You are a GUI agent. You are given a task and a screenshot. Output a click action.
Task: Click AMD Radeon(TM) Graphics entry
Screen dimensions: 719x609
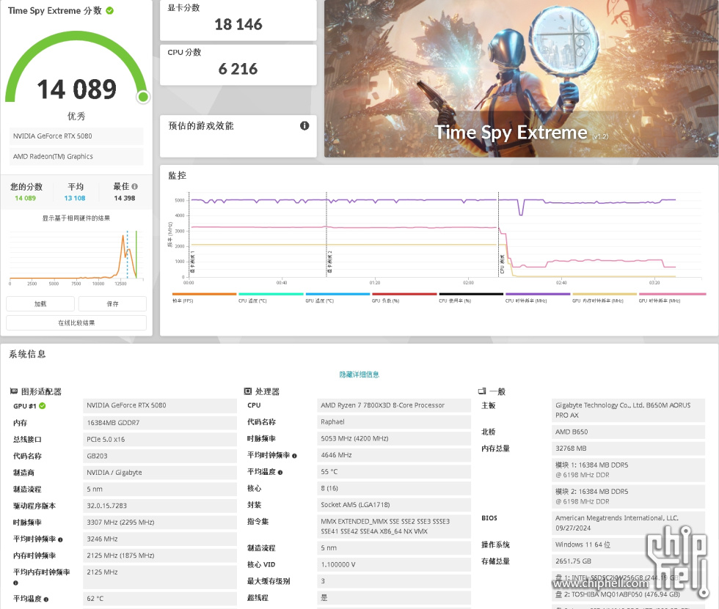coord(76,156)
